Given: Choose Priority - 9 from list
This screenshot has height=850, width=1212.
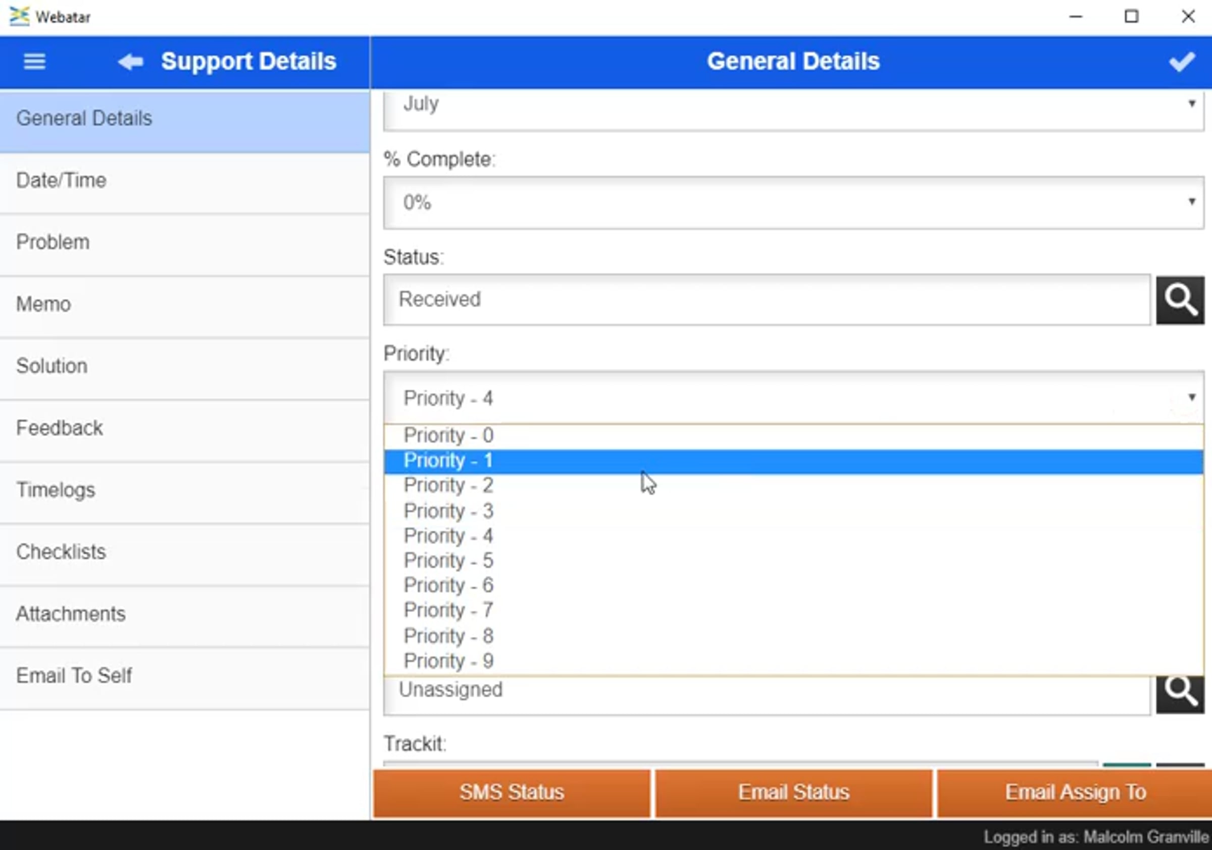Looking at the screenshot, I should [793, 661].
